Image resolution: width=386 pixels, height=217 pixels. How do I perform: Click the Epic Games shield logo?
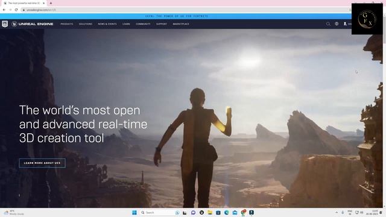point(5,24)
